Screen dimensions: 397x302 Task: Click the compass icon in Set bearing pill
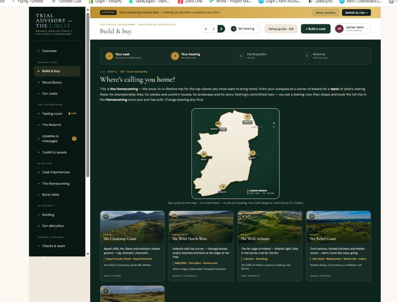click(234, 29)
